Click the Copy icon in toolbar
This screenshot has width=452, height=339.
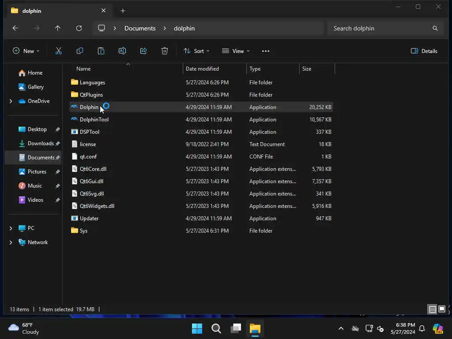coord(80,51)
